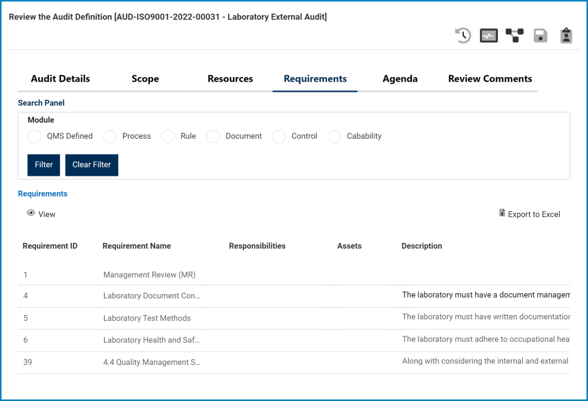The image size is (588, 401).
Task: Click the audit history icon
Action: (462, 35)
